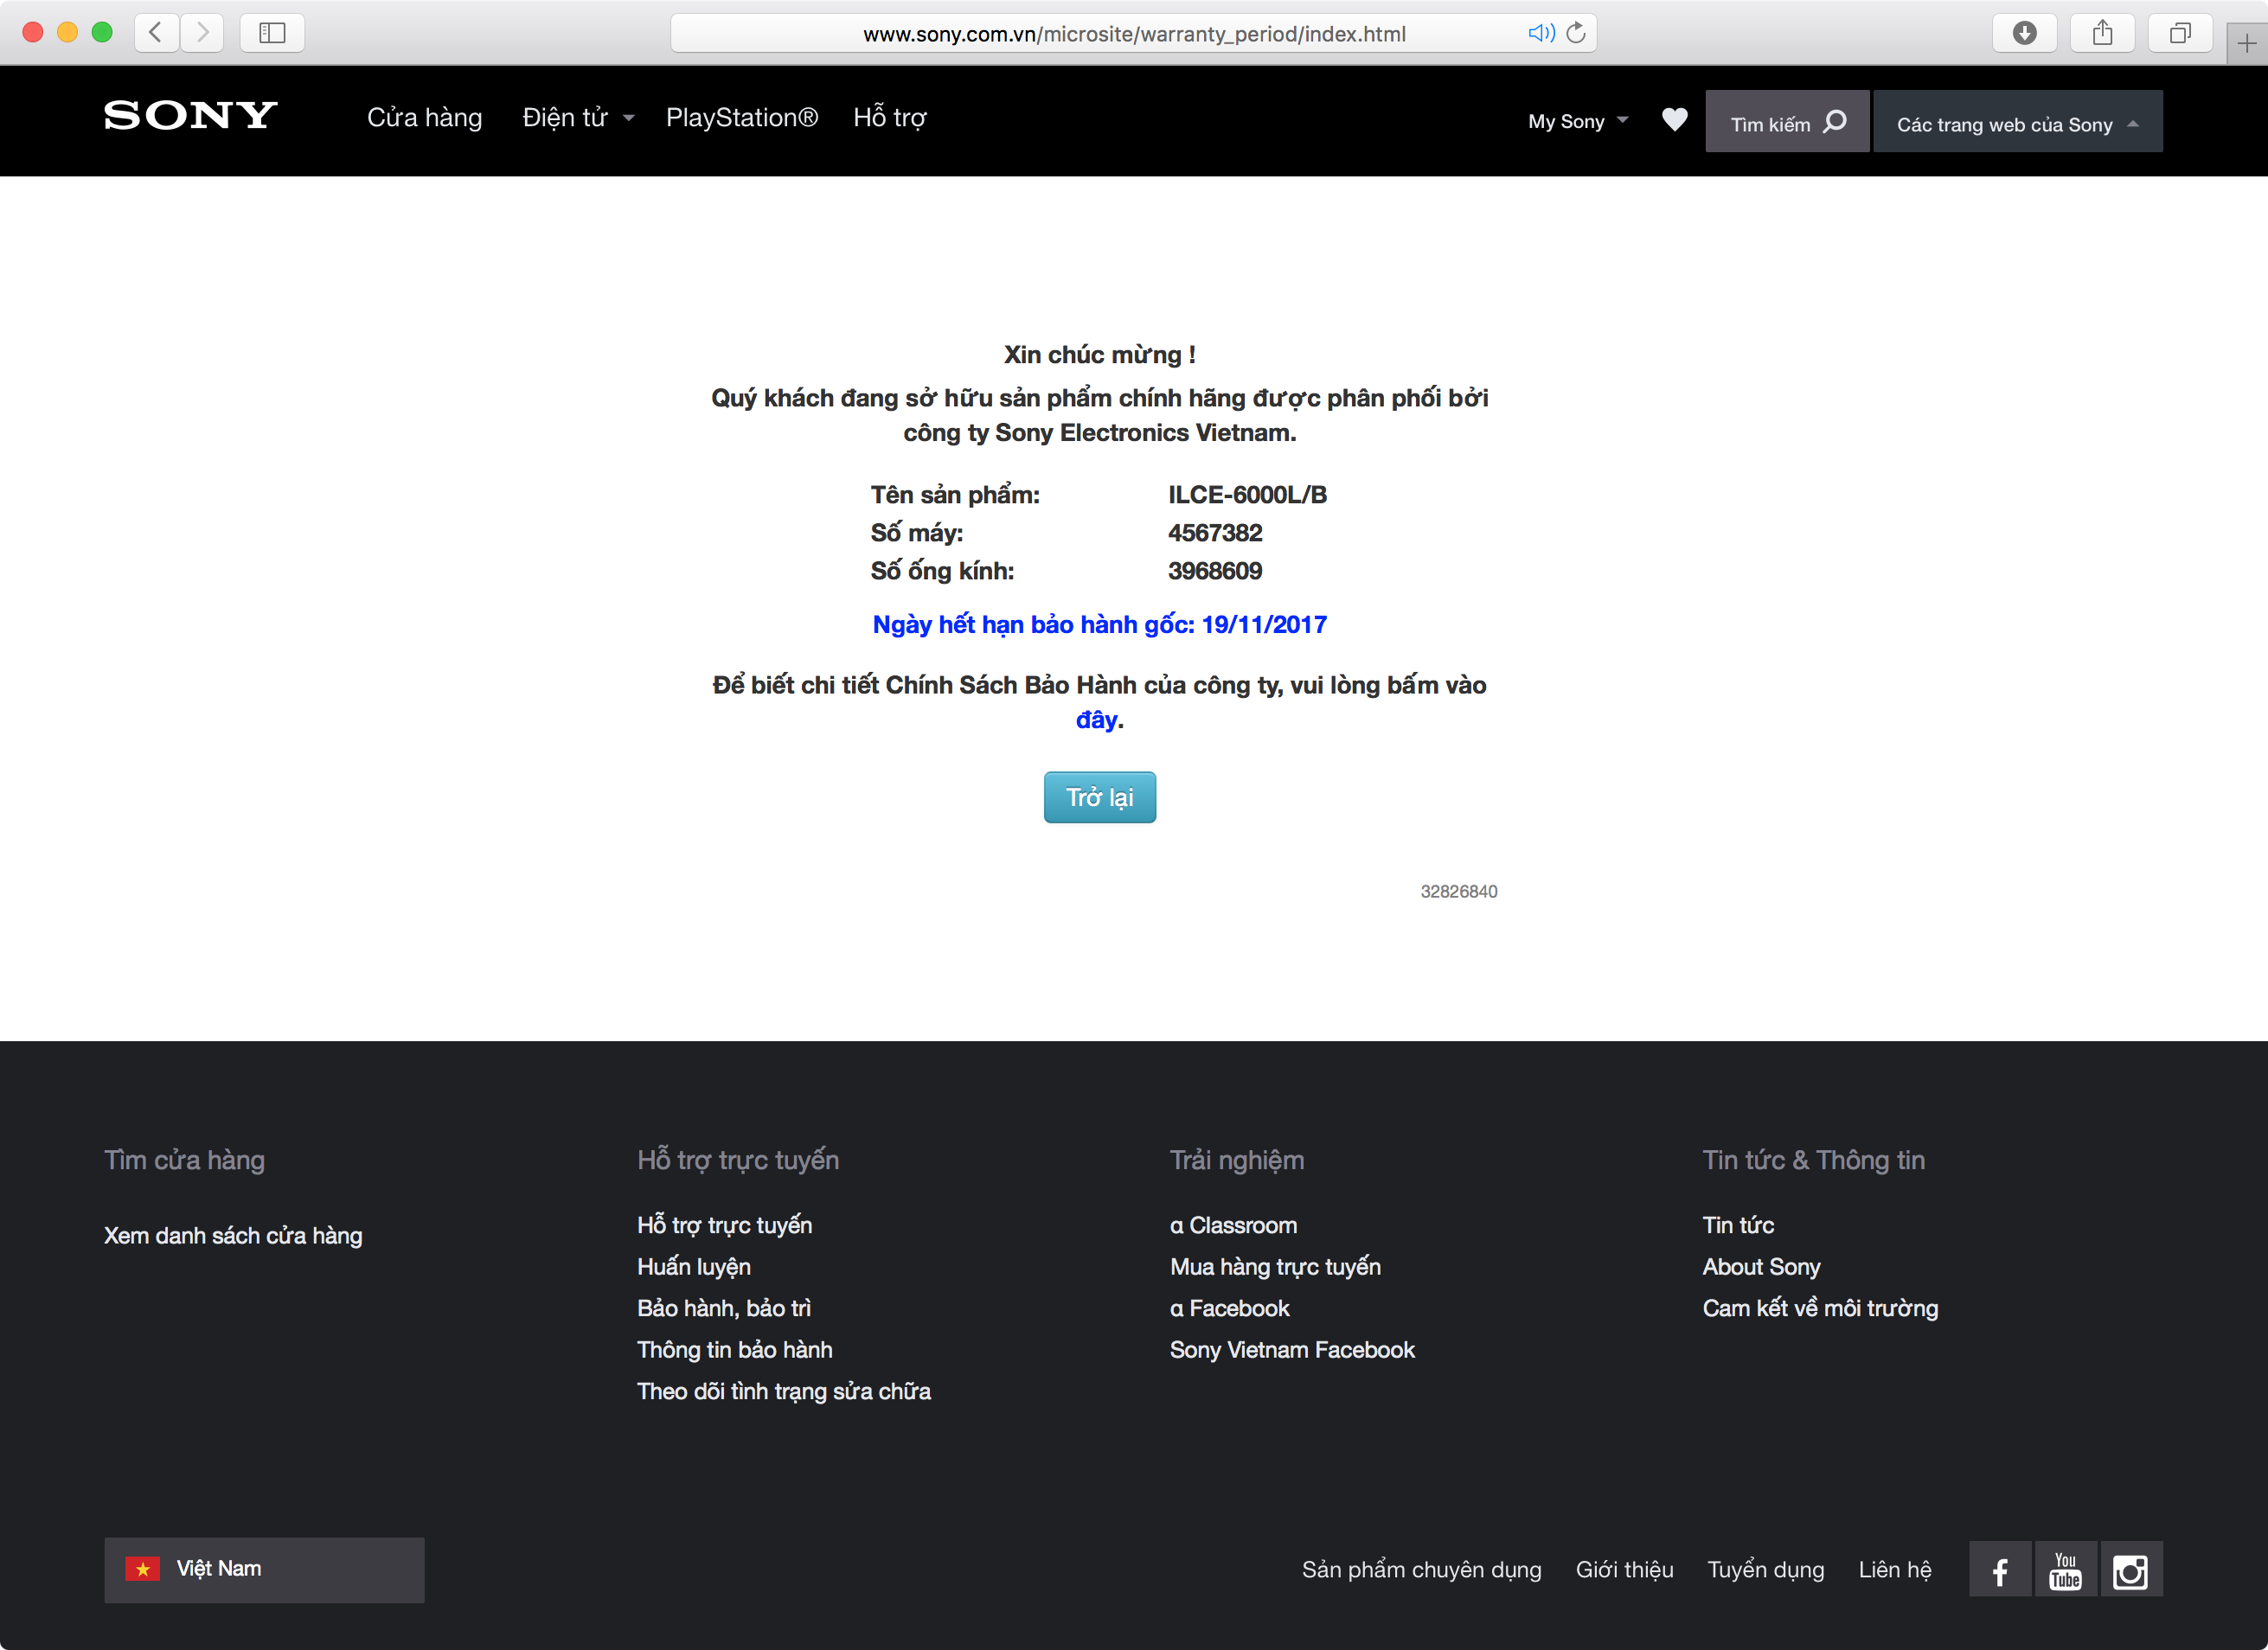
Task: Follow the đây warranty policy link
Action: (x=1096, y=720)
